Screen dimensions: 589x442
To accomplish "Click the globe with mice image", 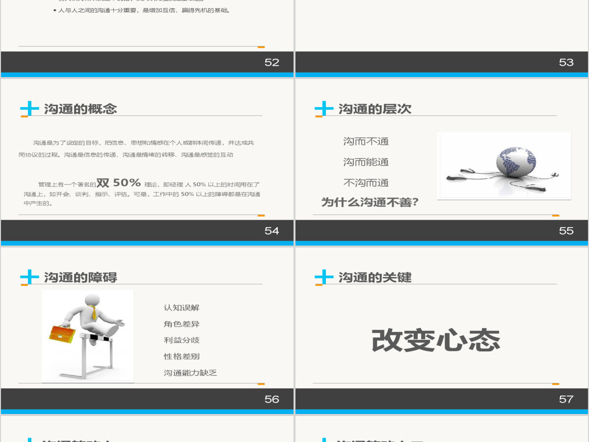I will tap(504, 166).
